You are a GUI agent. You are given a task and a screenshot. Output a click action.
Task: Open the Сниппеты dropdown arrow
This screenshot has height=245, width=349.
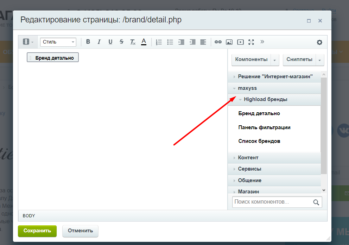(x=319, y=60)
